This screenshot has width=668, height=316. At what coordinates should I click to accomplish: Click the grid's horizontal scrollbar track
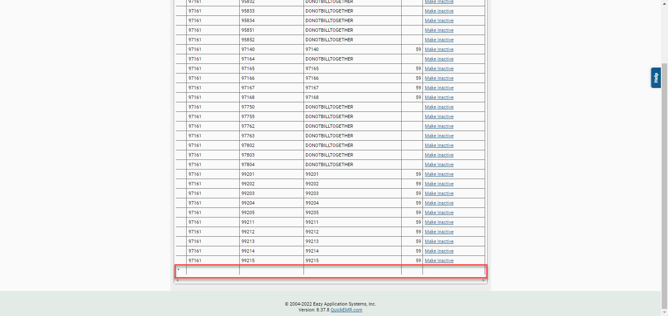tap(330, 280)
